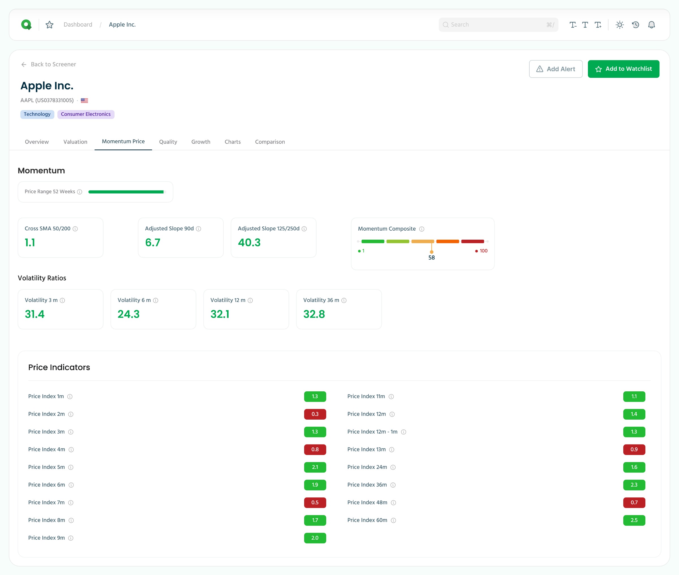Image resolution: width=679 pixels, height=575 pixels.
Task: Show info for Volatility 36 m
Action: pyautogui.click(x=344, y=301)
